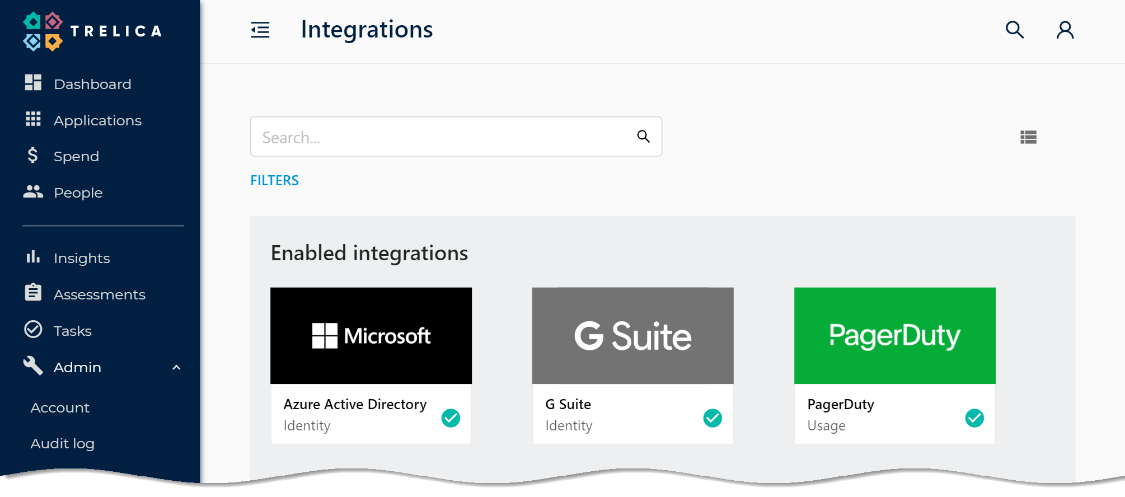Open the Tasks page
The height and width of the screenshot is (497, 1125).
click(x=73, y=331)
